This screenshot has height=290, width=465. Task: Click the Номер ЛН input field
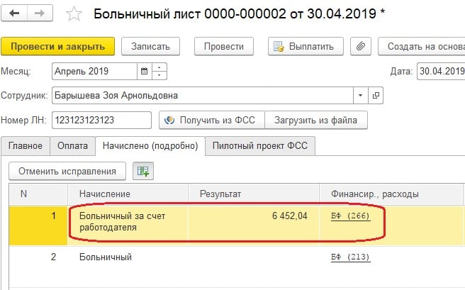pos(102,121)
